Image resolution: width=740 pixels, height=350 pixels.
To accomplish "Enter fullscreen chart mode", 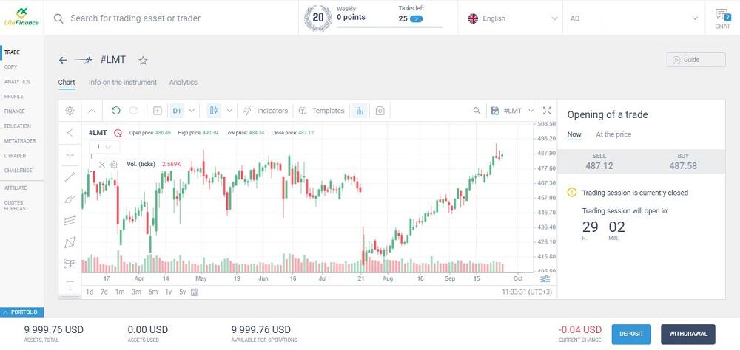I will point(547,111).
